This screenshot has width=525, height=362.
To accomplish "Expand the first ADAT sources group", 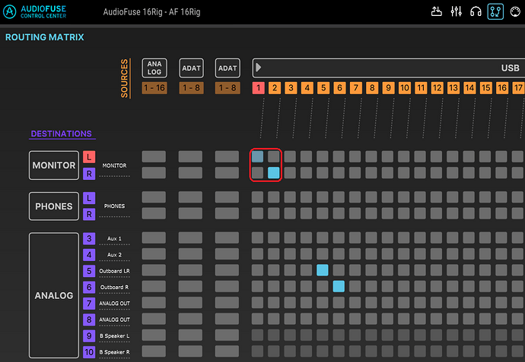I will pos(191,68).
